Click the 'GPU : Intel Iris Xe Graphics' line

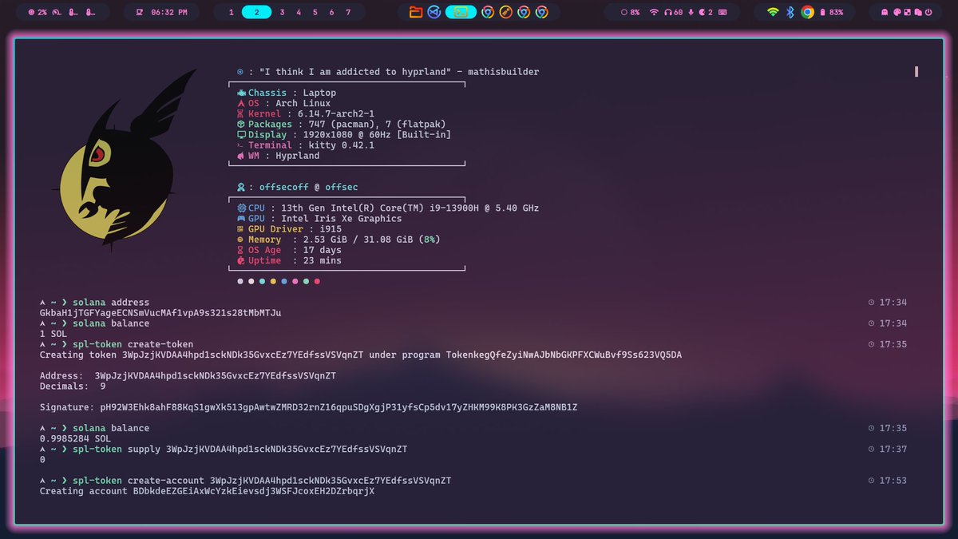319,219
